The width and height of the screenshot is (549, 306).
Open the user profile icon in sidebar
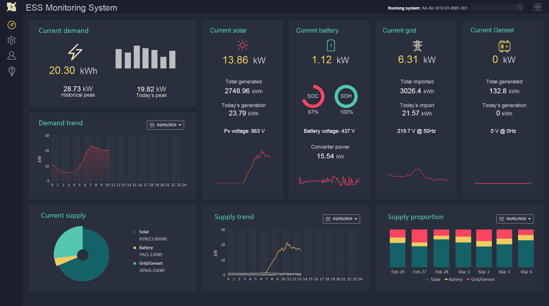click(x=12, y=55)
